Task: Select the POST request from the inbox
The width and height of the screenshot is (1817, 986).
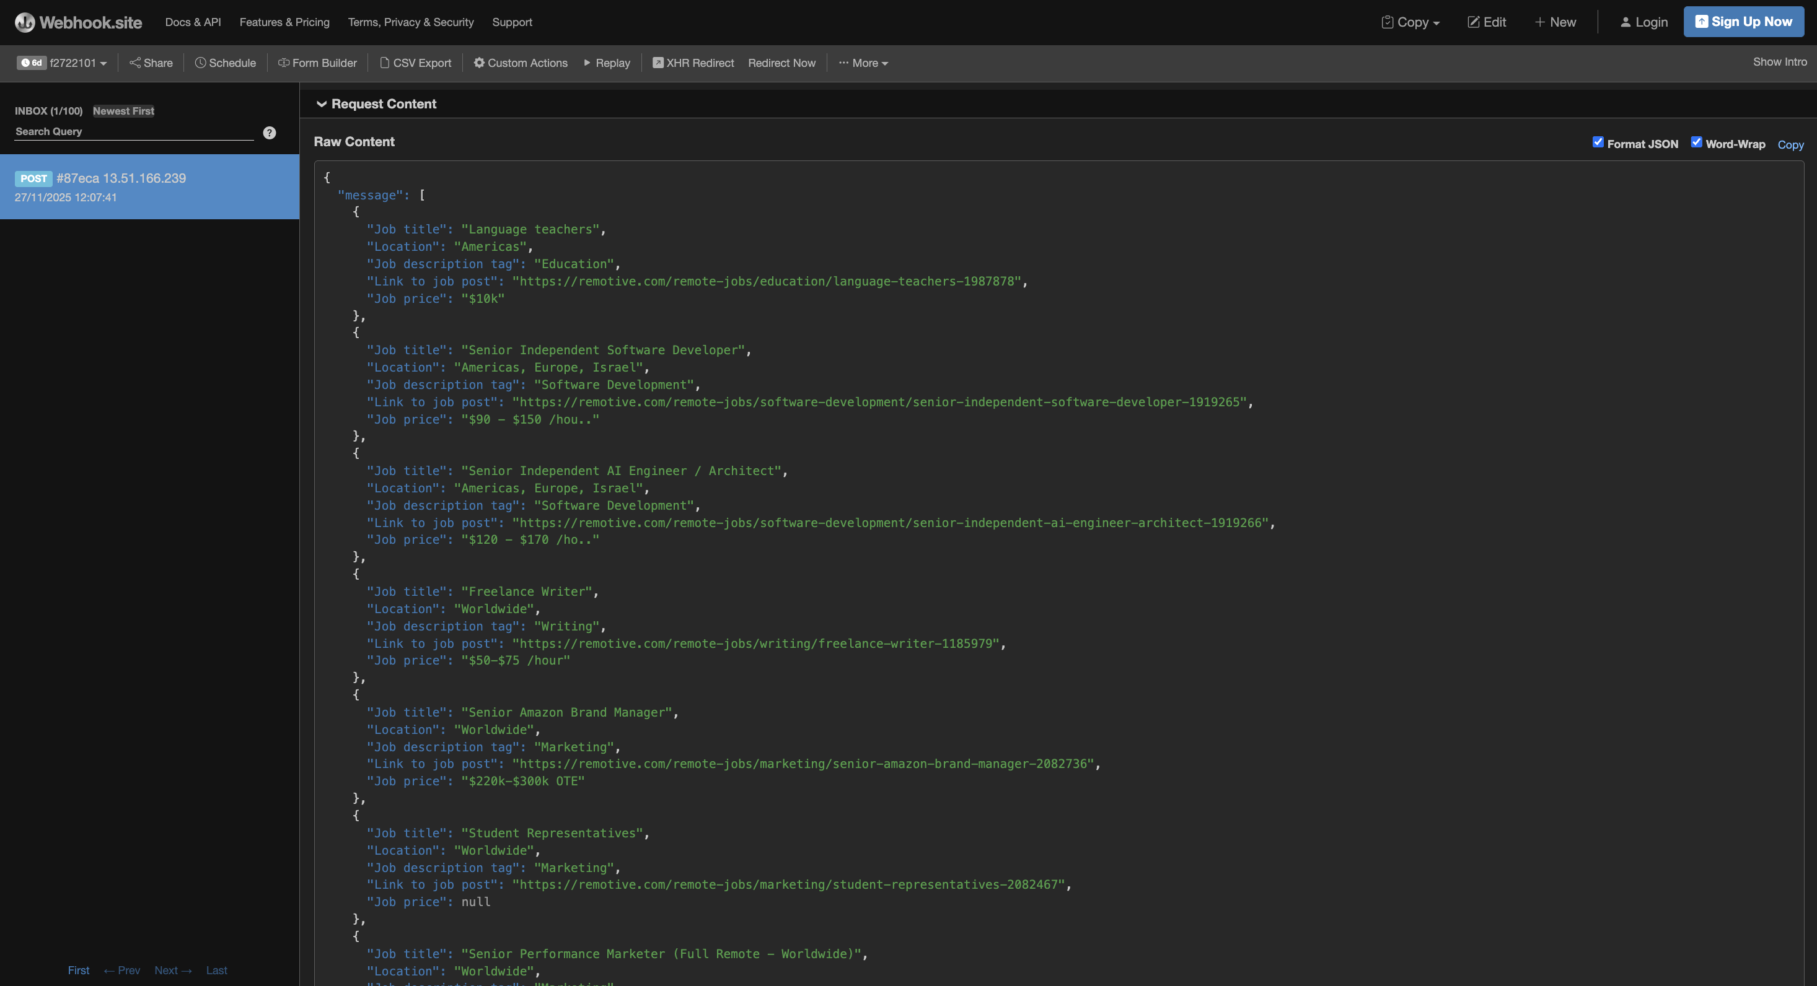Action: click(149, 187)
